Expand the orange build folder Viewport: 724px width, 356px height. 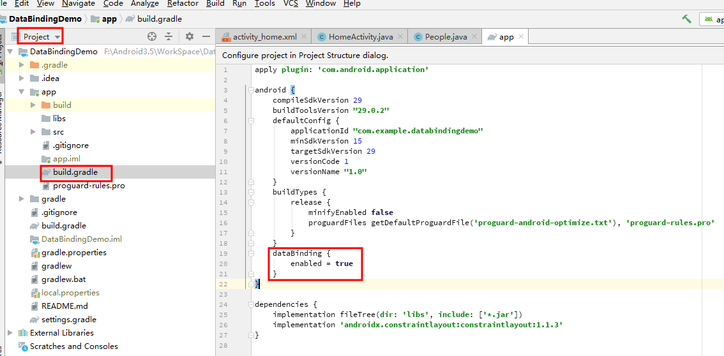click(33, 105)
